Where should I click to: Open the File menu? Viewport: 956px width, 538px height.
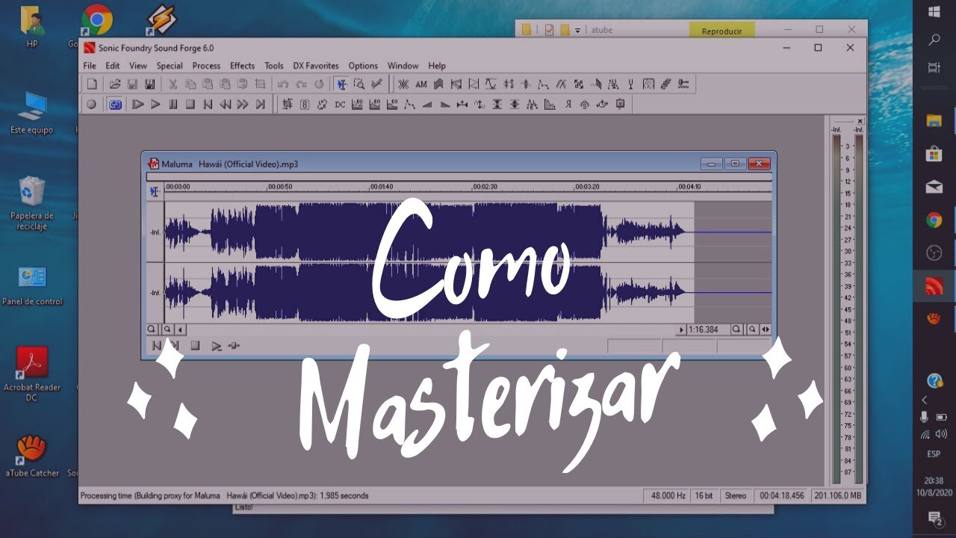[90, 66]
